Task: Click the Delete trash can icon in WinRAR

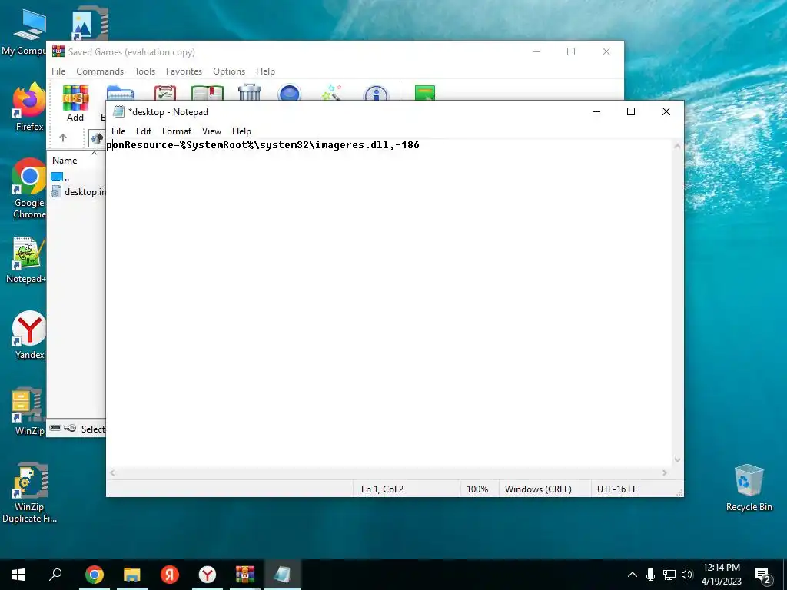Action: pyautogui.click(x=250, y=92)
